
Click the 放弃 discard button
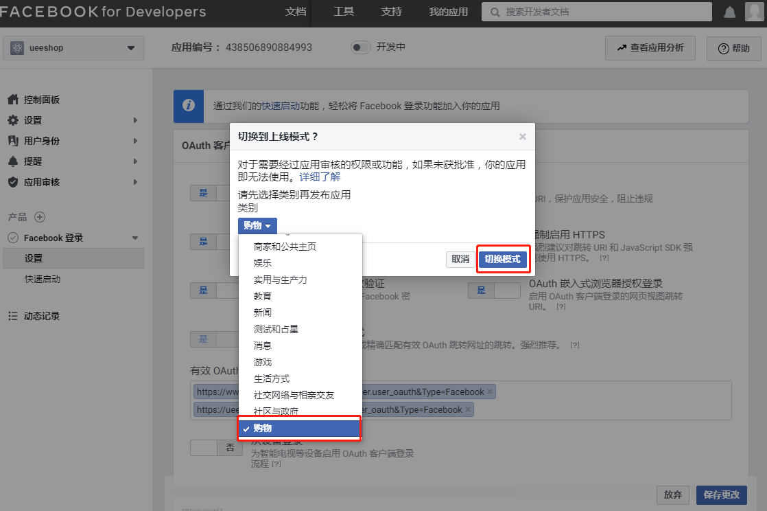pos(672,495)
